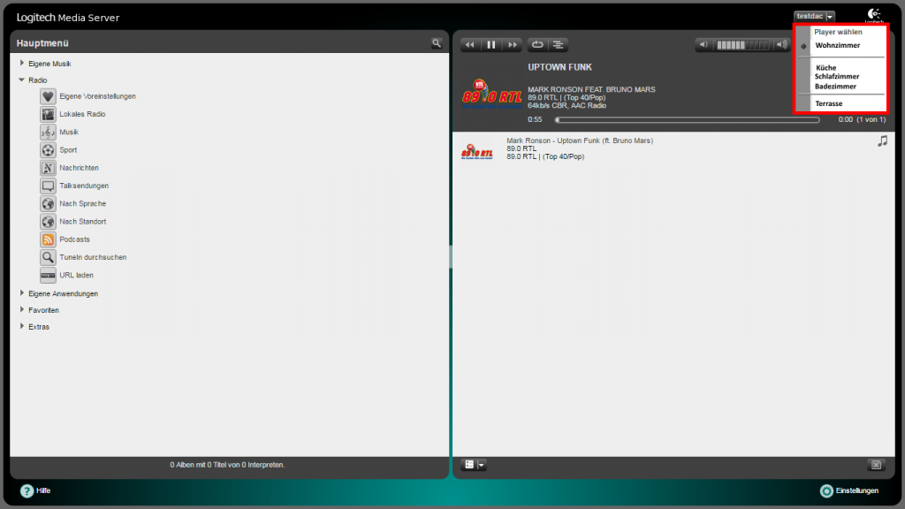Expand Favoriten tree node
905x509 pixels.
click(x=22, y=310)
